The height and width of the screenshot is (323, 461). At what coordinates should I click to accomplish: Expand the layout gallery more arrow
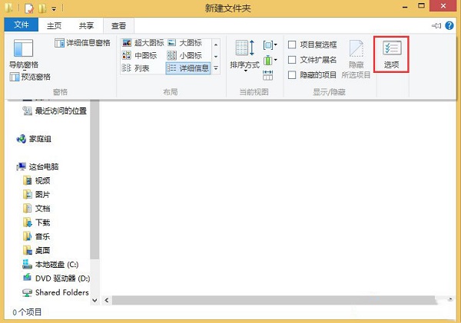click(x=216, y=68)
